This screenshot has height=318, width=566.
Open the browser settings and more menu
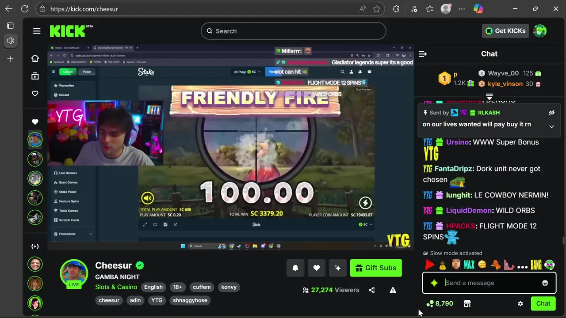point(462,9)
